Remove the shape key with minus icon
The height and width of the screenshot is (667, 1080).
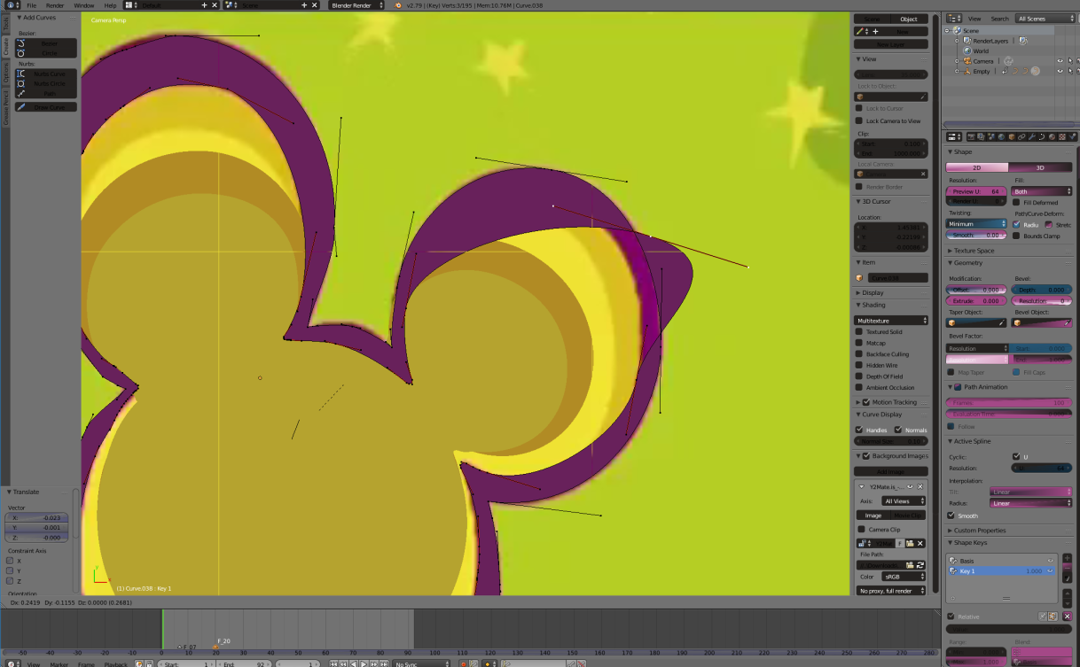pyautogui.click(x=1068, y=568)
